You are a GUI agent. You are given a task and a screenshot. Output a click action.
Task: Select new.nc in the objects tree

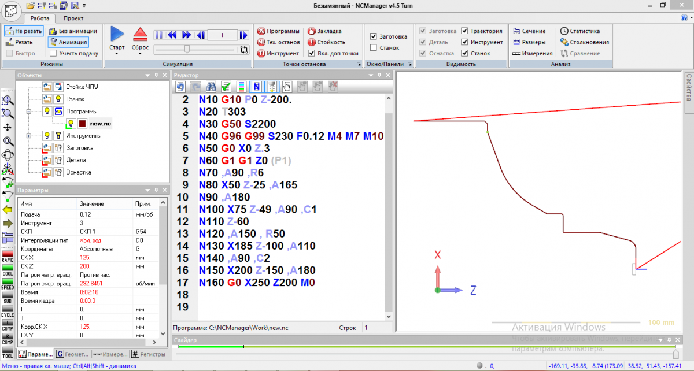pos(101,124)
